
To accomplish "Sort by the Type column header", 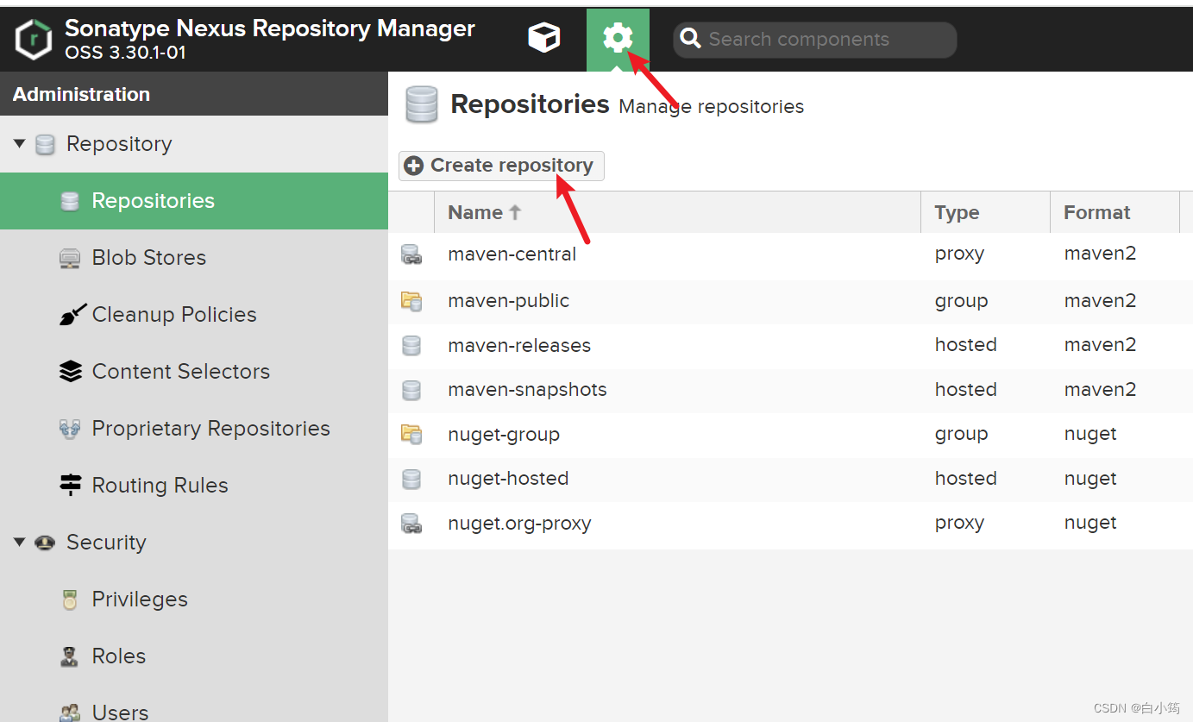I will [985, 212].
